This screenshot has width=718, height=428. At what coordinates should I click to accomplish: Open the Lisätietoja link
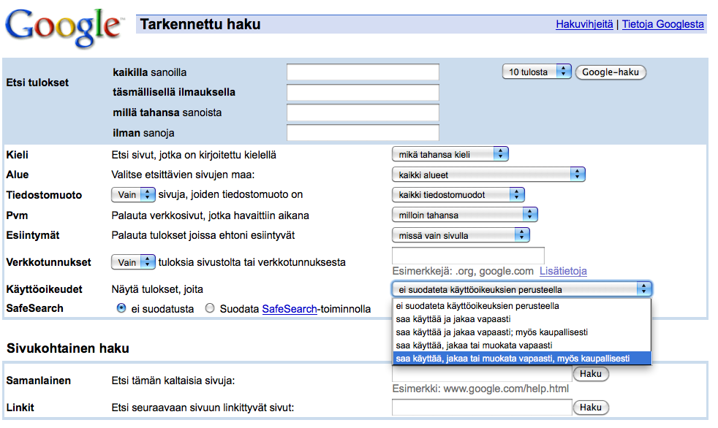click(x=563, y=271)
